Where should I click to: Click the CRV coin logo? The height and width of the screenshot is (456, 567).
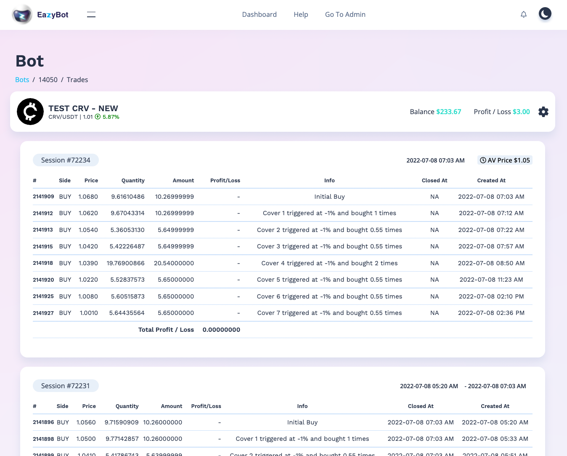point(30,112)
